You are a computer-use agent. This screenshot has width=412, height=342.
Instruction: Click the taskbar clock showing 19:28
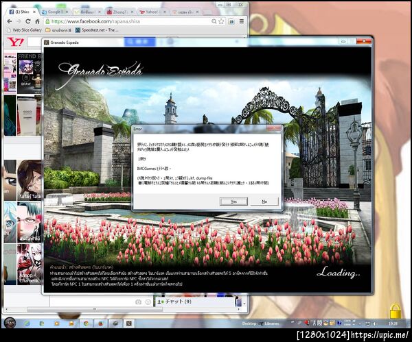[393, 324]
